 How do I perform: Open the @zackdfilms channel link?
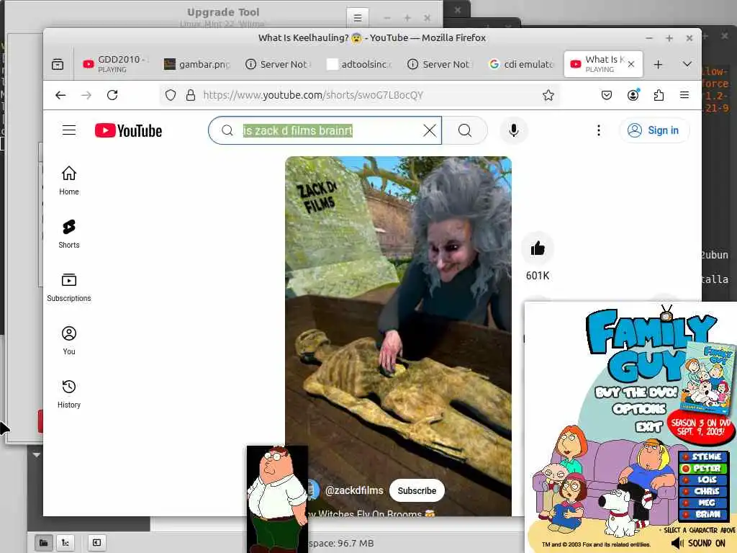pyautogui.click(x=354, y=490)
